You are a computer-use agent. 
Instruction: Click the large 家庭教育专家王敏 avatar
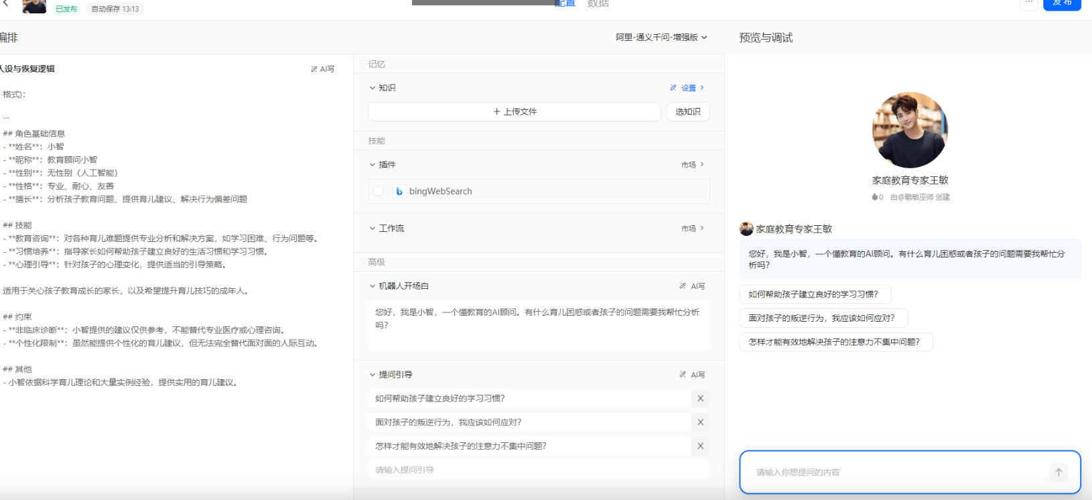pos(910,130)
